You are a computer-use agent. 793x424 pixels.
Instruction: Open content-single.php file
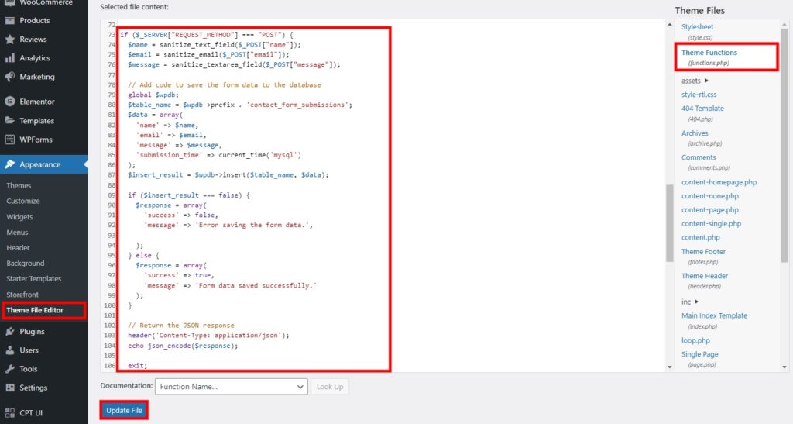(711, 224)
